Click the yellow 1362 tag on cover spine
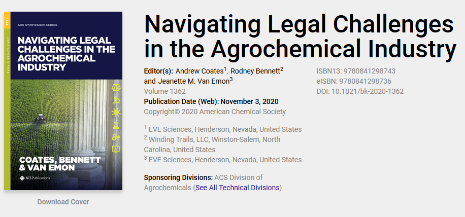The height and width of the screenshot is (217, 465). click(x=7, y=20)
